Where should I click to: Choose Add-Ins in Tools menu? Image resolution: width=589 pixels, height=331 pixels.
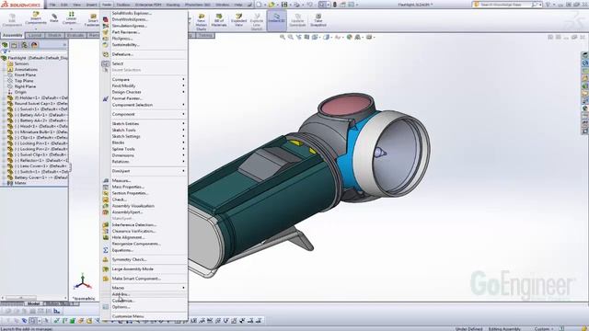point(121,294)
